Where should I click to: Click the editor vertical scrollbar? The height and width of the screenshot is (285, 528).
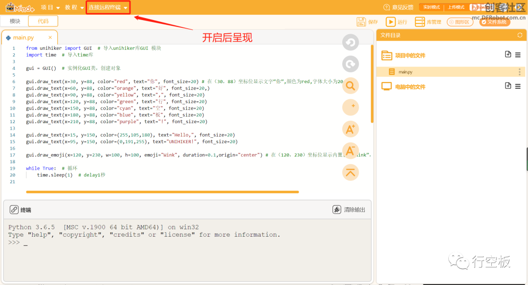point(372,84)
